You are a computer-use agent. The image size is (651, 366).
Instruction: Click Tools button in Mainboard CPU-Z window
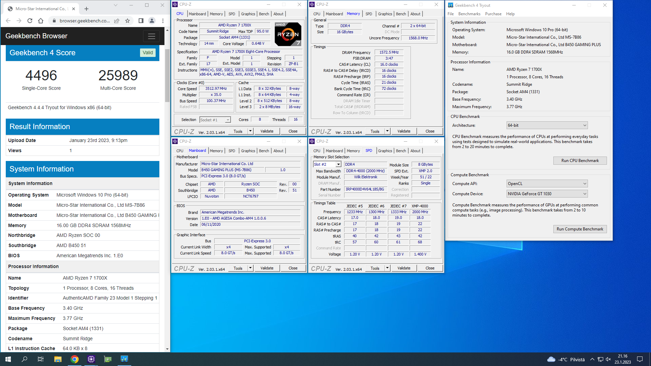[238, 268]
